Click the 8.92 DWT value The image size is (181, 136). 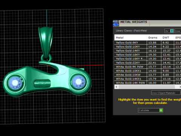(x=166, y=43)
